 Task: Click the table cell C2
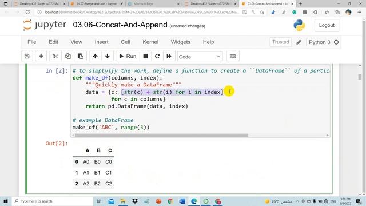108,184
